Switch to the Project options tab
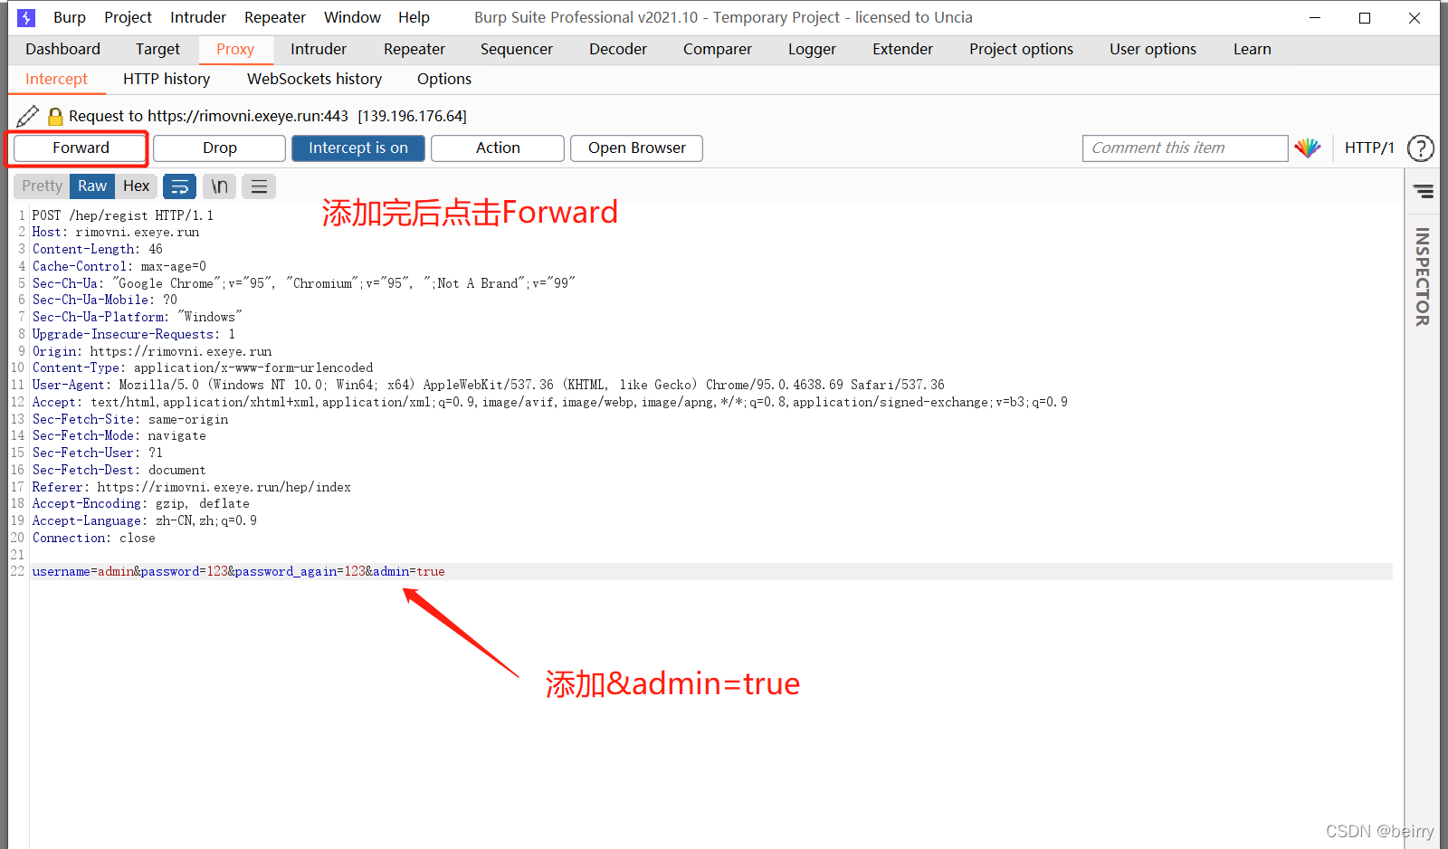 1021,50
